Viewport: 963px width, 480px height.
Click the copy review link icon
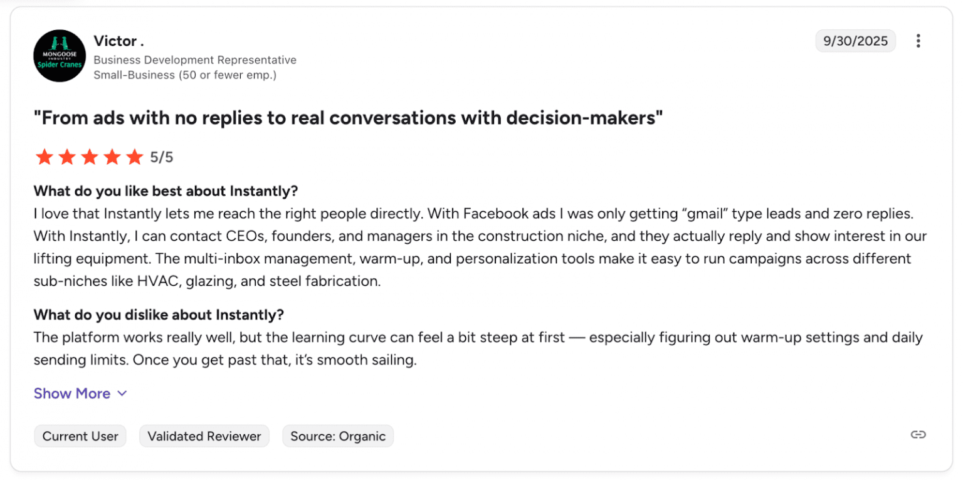(918, 435)
